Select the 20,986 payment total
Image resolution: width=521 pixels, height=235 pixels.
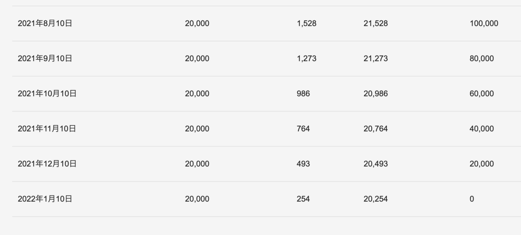point(376,94)
